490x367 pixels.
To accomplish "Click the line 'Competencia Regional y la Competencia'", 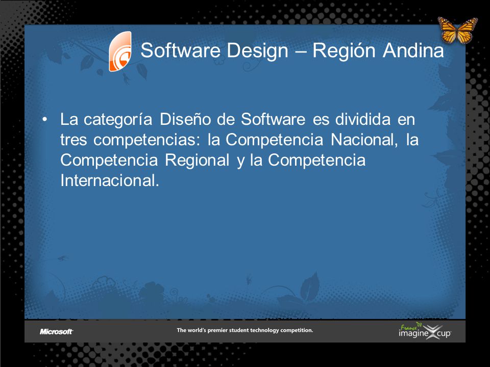I will 213,160.
